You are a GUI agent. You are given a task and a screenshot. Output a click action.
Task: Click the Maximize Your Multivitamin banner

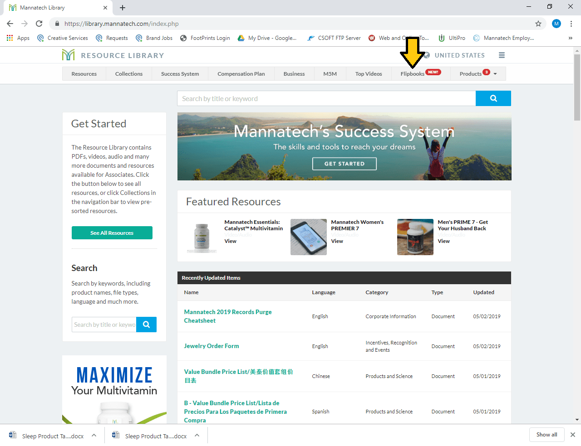point(114,390)
